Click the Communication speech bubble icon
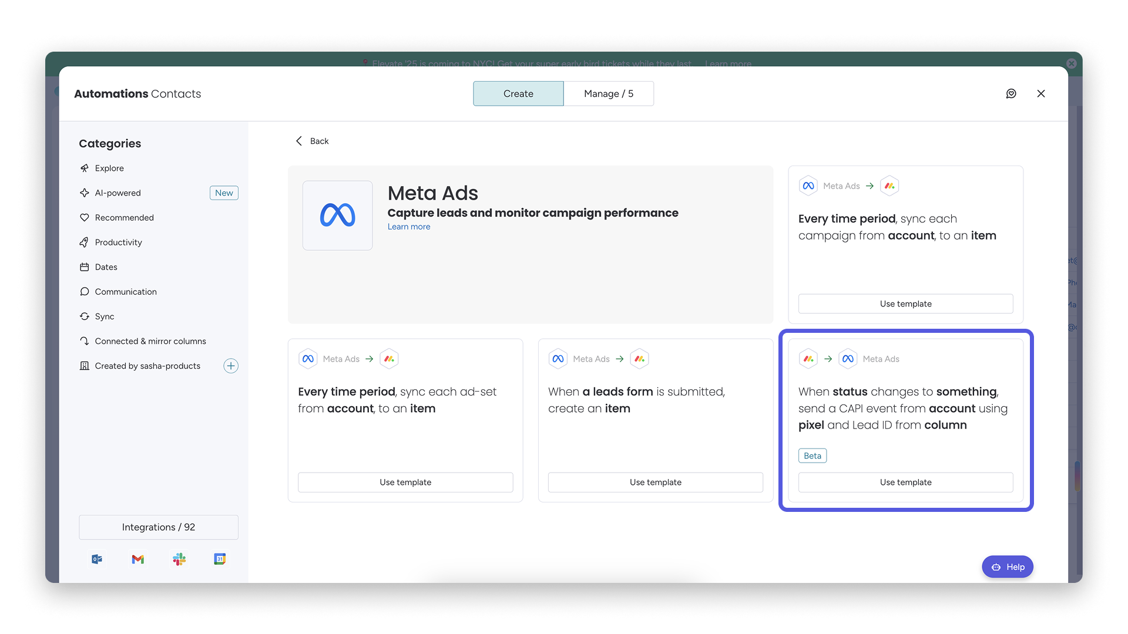 [x=85, y=291]
